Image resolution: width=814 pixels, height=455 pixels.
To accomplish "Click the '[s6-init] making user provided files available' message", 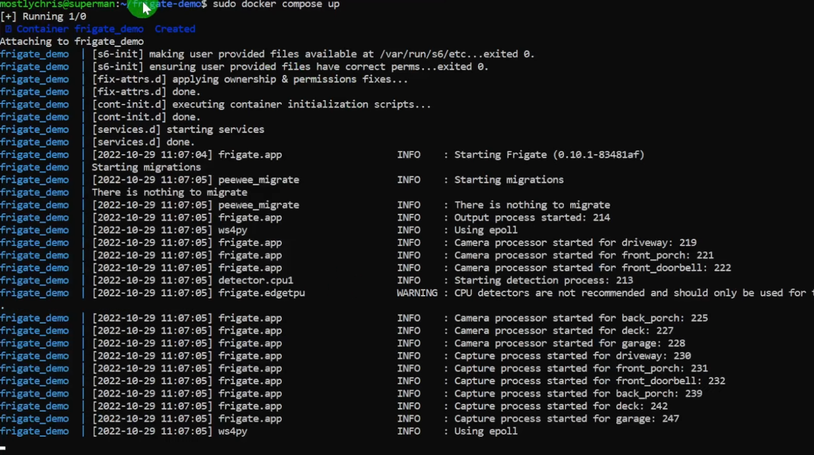I will coord(313,54).
